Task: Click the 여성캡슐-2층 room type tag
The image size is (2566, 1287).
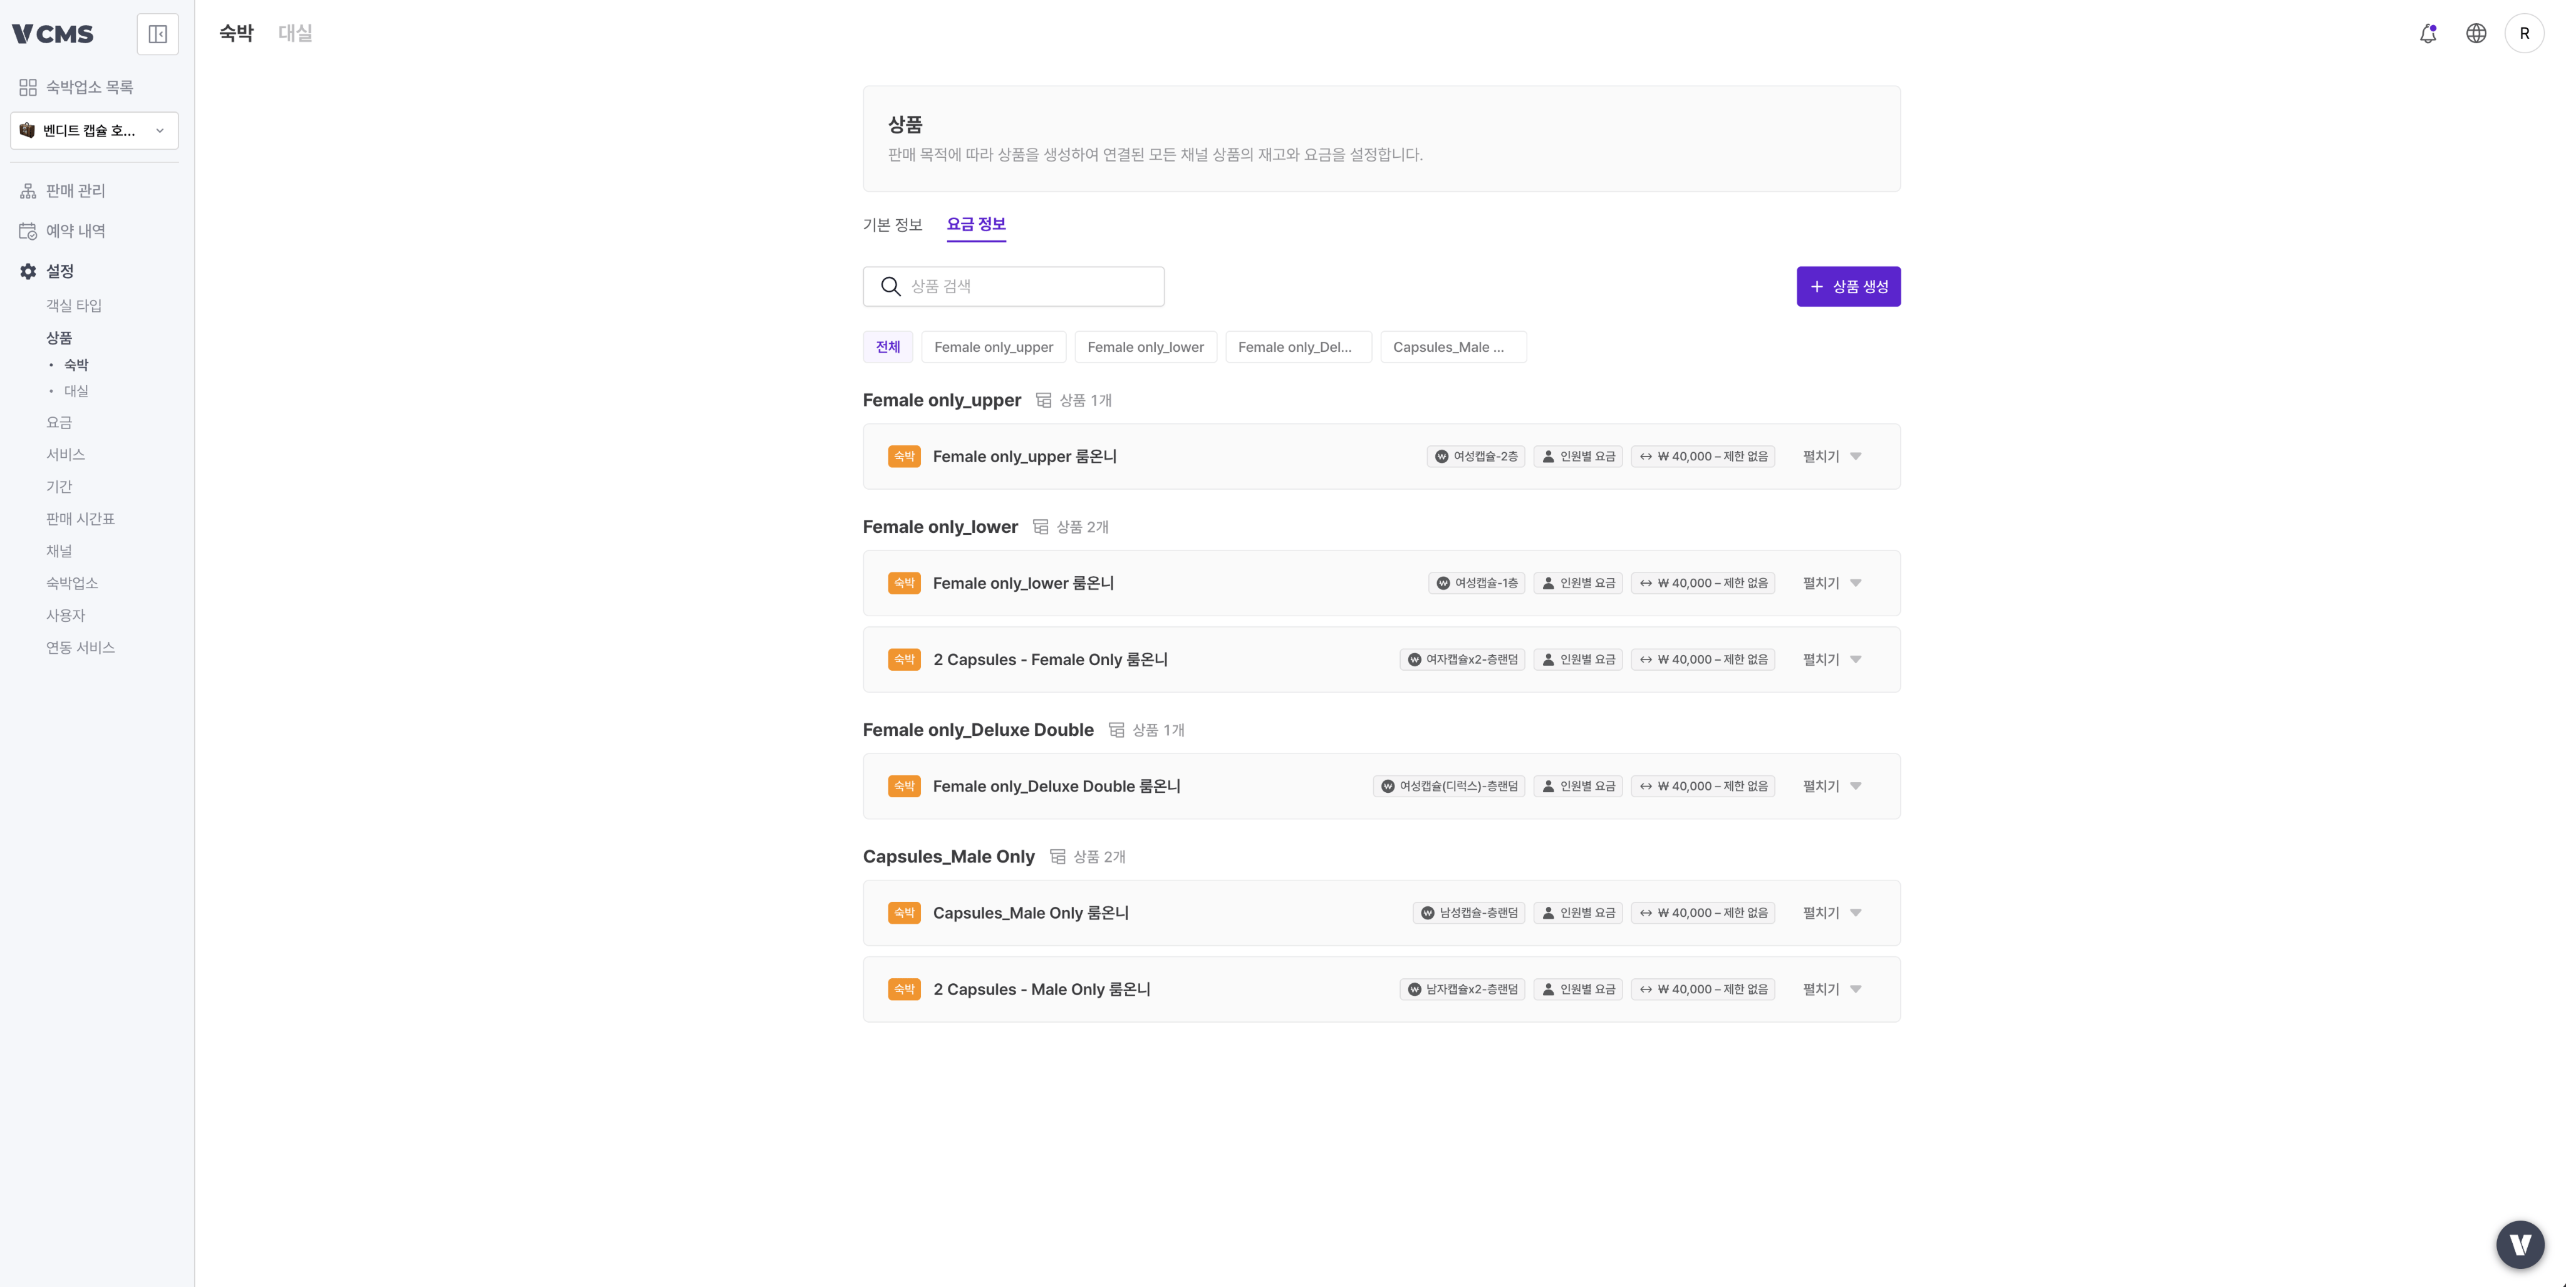Action: pos(1475,456)
